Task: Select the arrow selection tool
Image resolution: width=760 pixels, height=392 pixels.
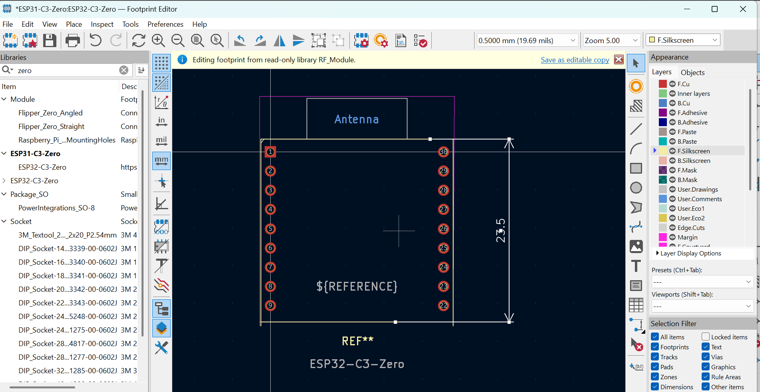Action: [636, 63]
